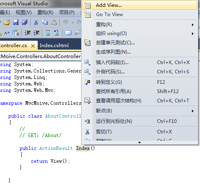Expand the 断点(B) submenu
This screenshot has width=200, height=187.
click(x=140, y=111)
